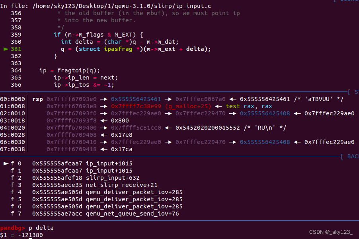Viewport: 359px width, 239px height.
Task: Click the 'RU\n' string comment
Action: (265, 128)
